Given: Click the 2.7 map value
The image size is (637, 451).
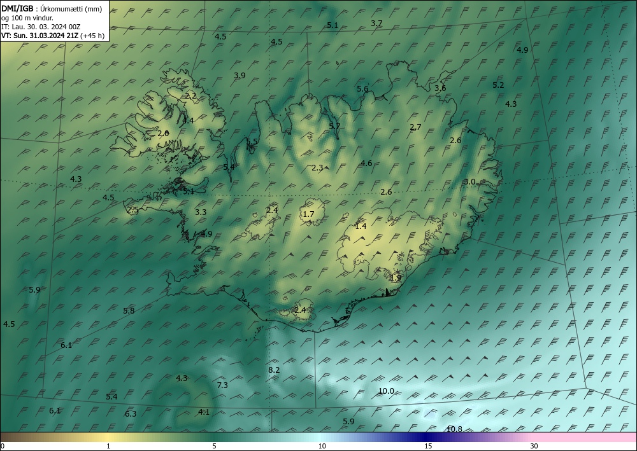Looking at the screenshot, I should [415, 127].
